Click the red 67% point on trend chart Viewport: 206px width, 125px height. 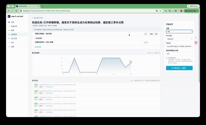coord(131,63)
